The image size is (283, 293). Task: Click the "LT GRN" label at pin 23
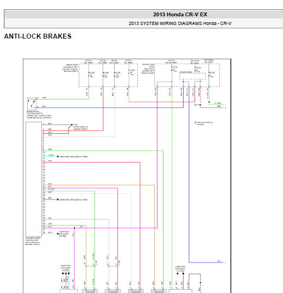click(52, 189)
